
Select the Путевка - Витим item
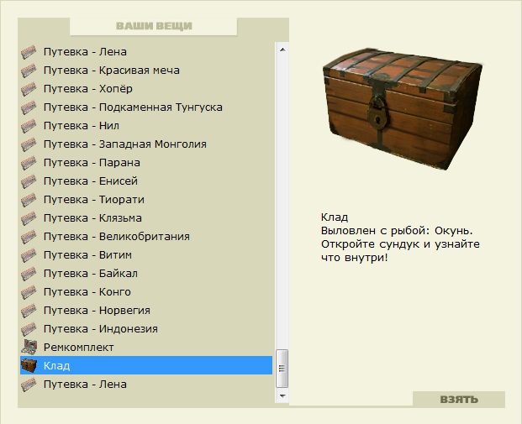tap(146, 255)
